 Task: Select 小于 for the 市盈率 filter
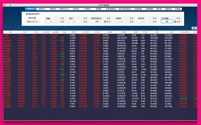click(x=128, y=22)
